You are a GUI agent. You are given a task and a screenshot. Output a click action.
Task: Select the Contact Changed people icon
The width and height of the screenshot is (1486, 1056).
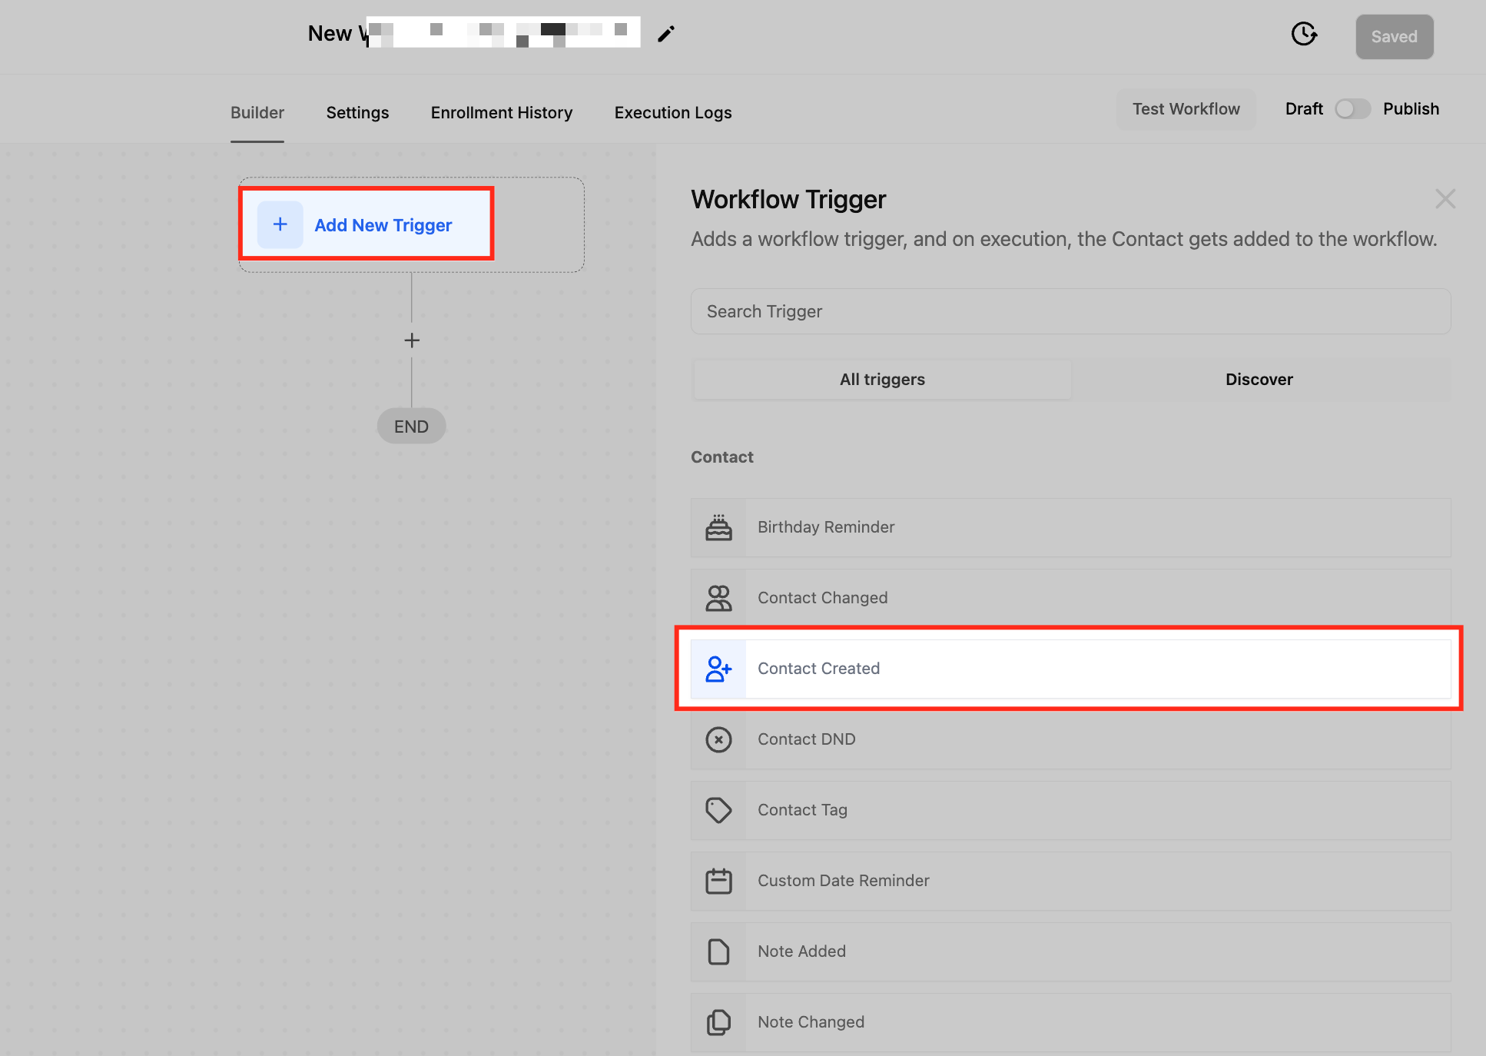click(718, 598)
